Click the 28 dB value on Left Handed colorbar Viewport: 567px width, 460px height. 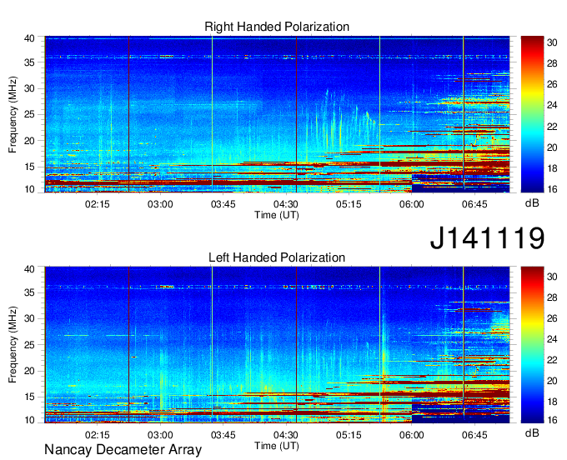(x=552, y=297)
